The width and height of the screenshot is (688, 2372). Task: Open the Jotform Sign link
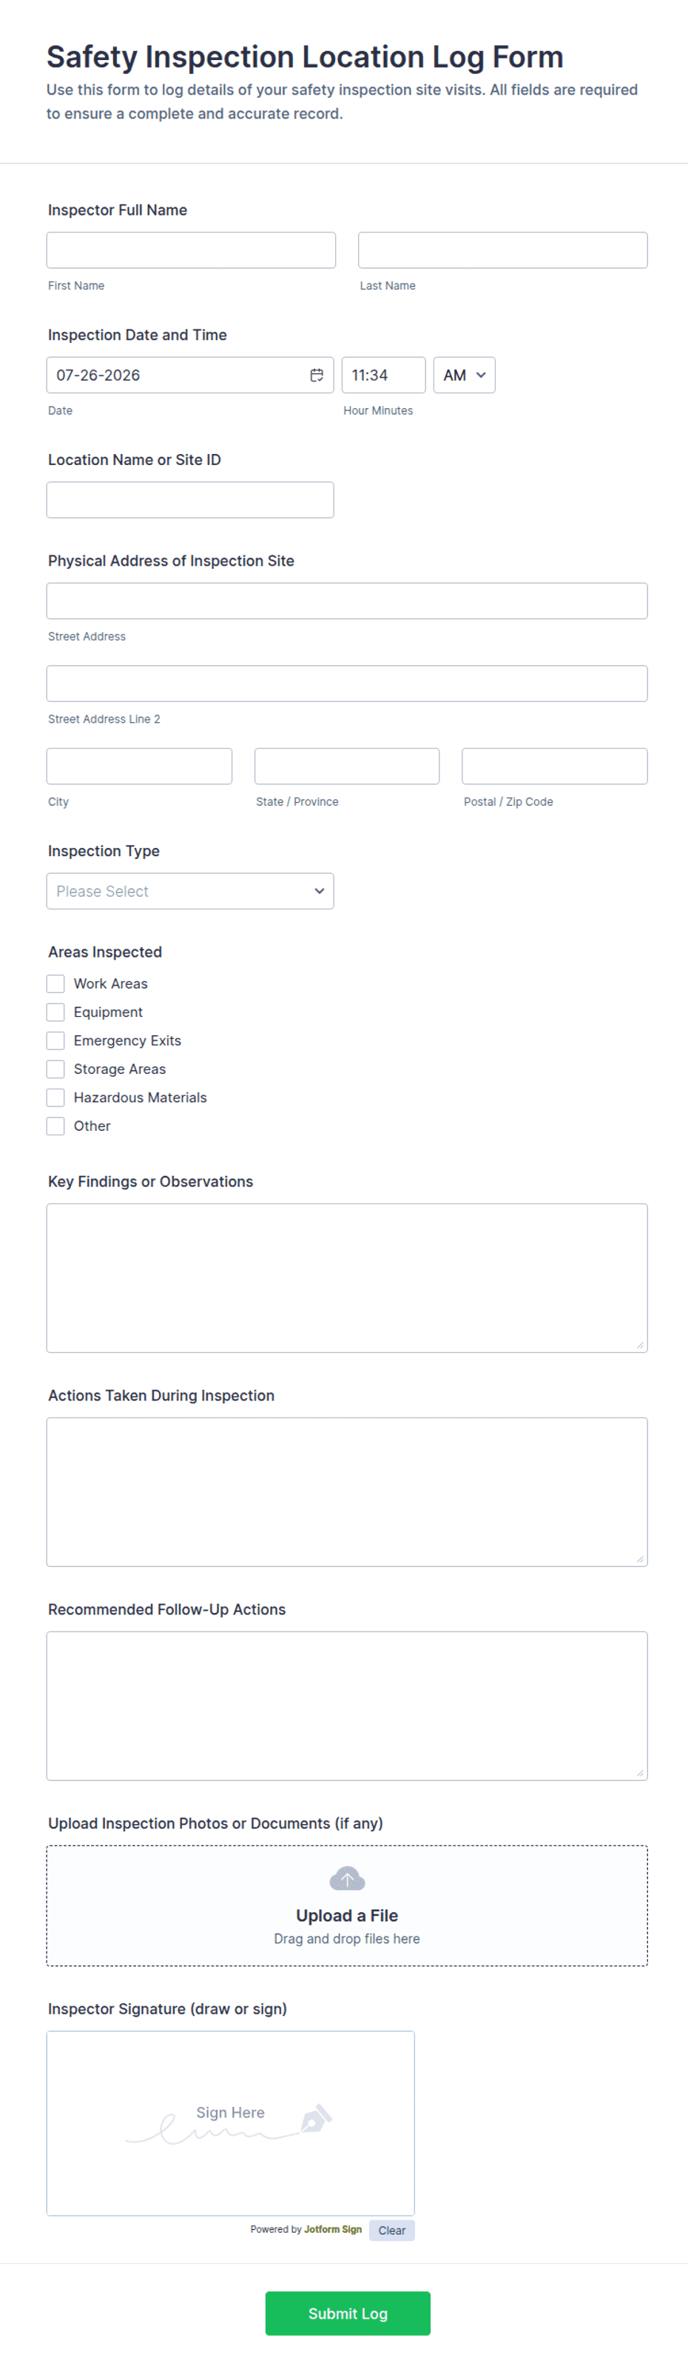point(333,2229)
